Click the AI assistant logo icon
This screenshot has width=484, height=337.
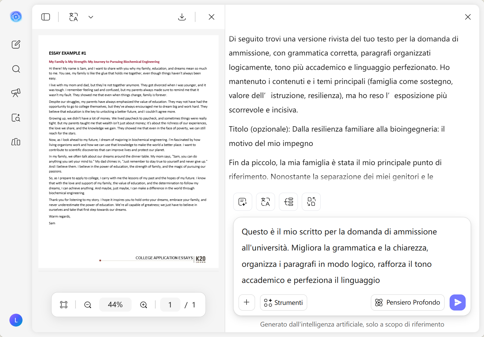coord(16,17)
